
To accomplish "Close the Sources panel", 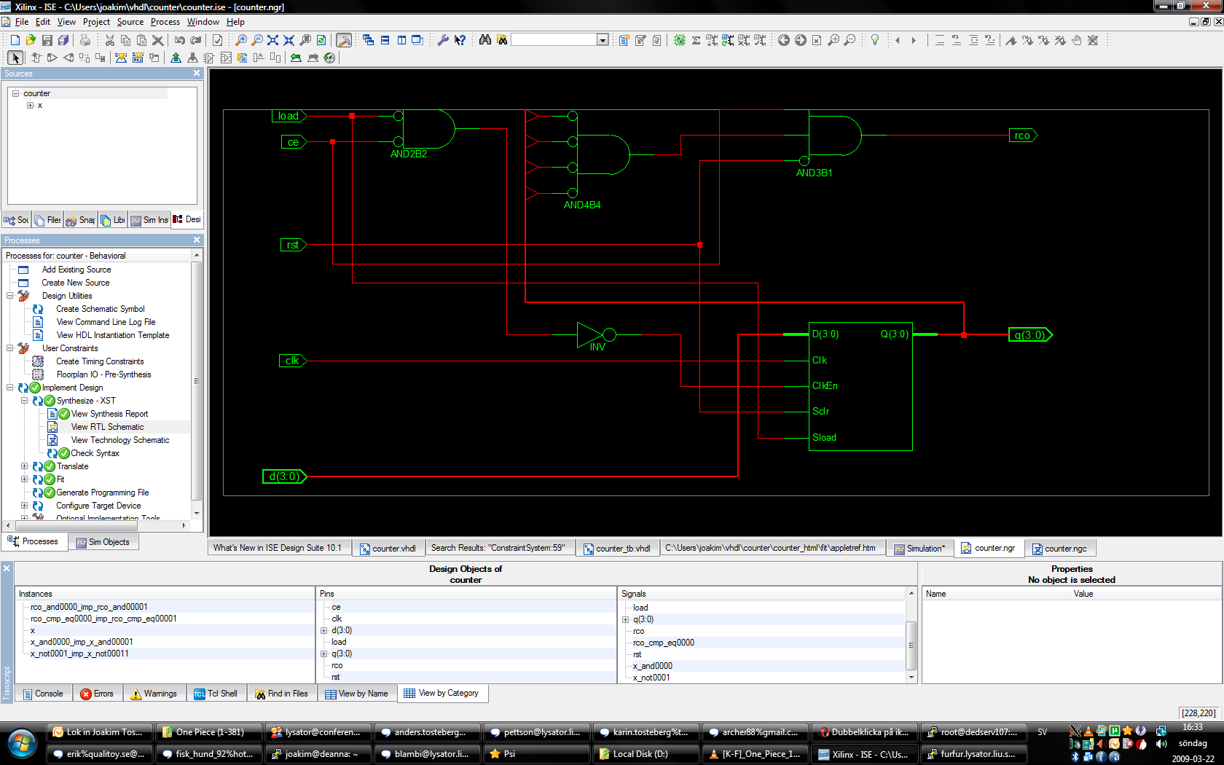I will 197,73.
